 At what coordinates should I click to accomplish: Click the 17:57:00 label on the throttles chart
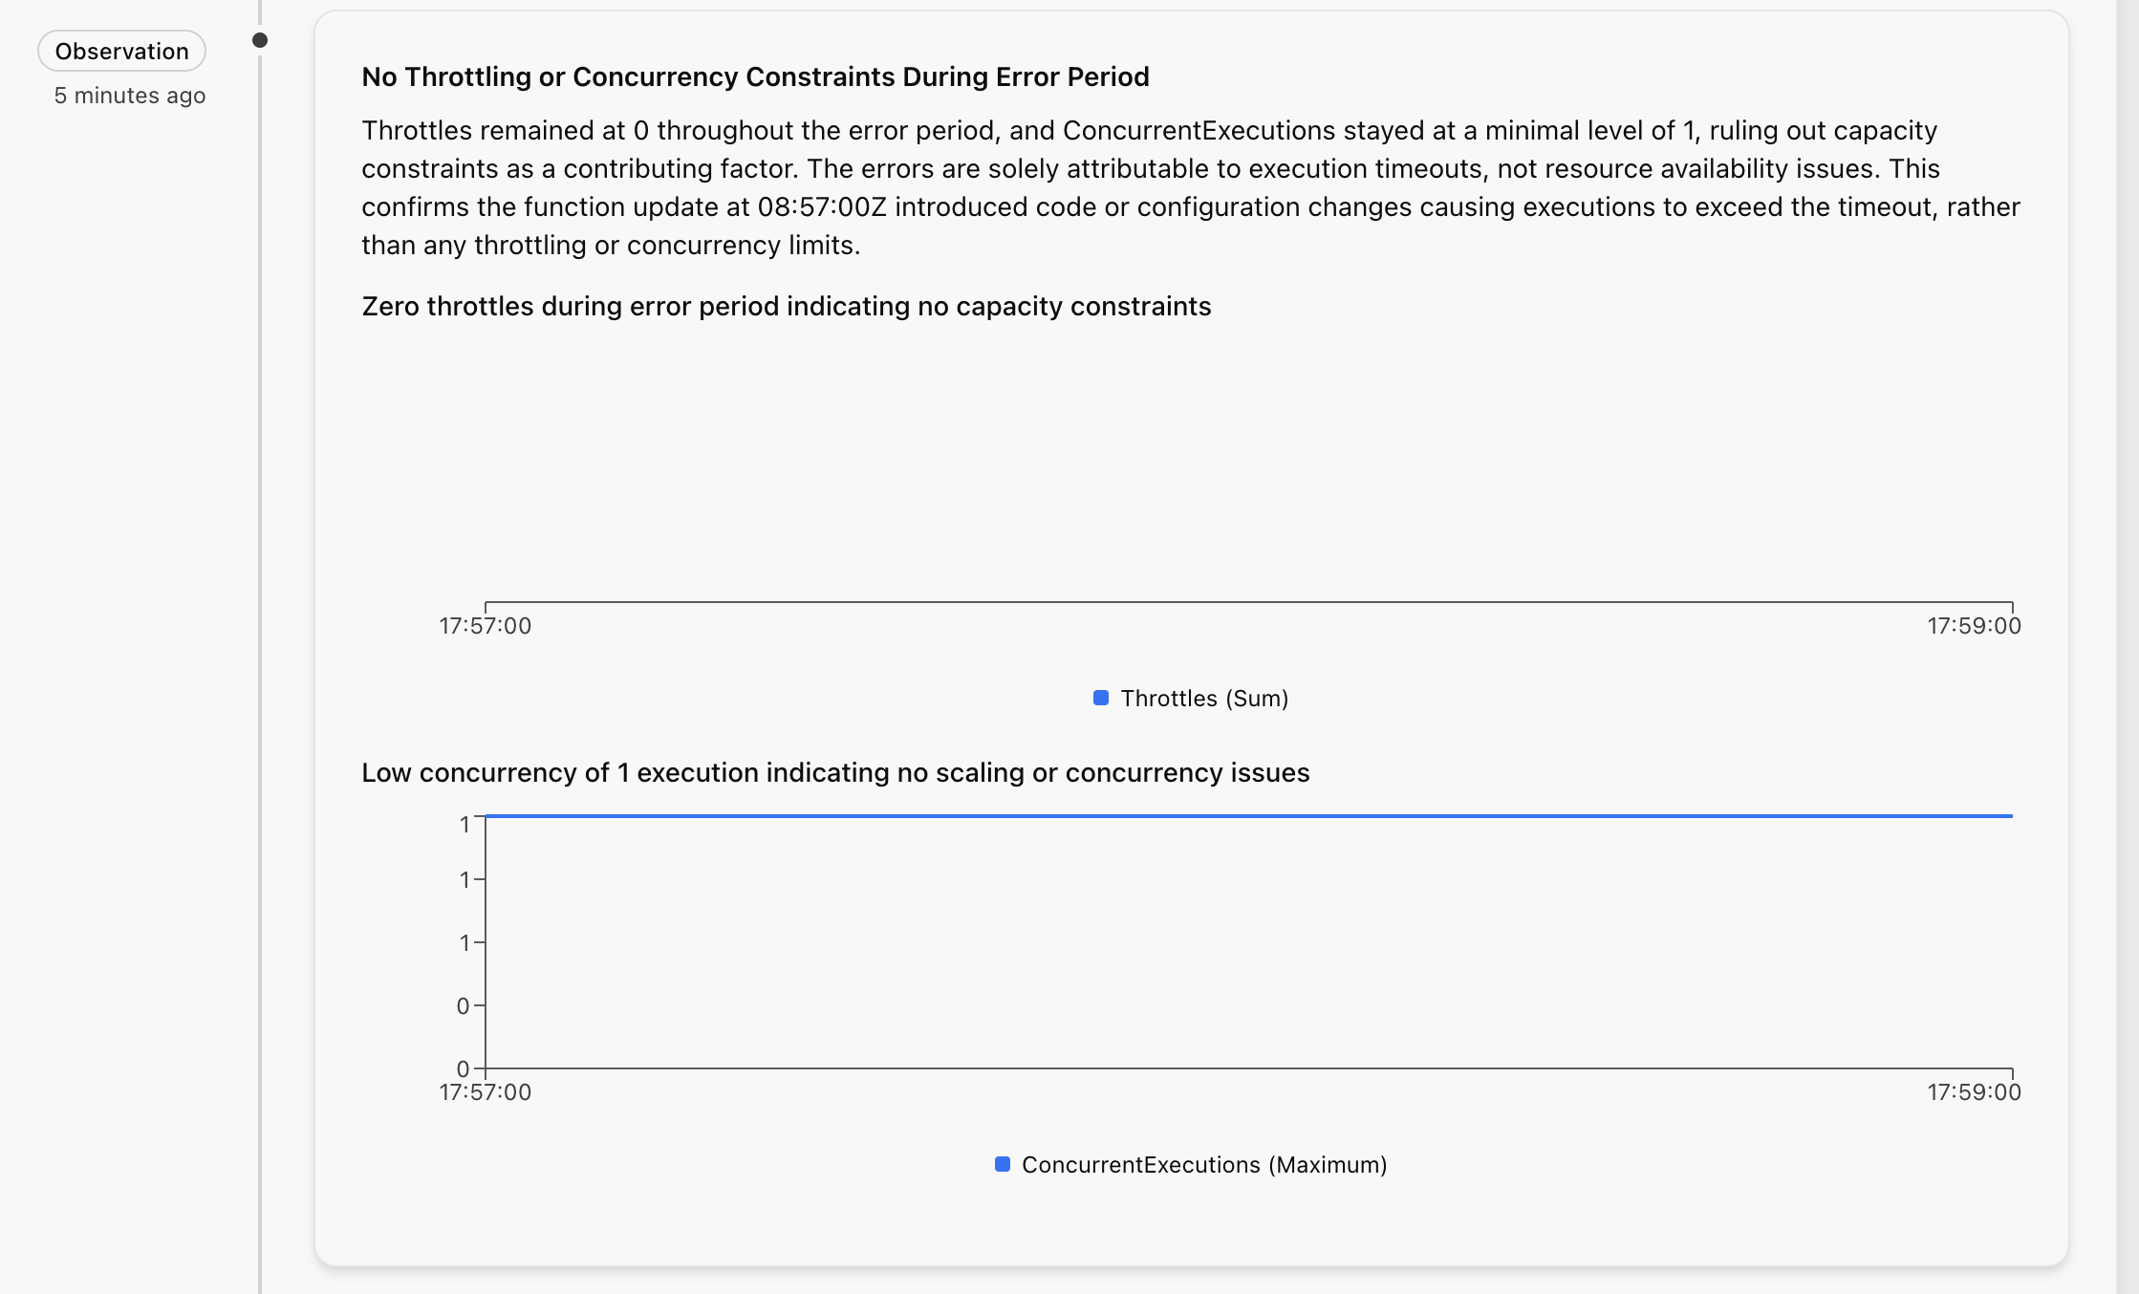(x=486, y=626)
